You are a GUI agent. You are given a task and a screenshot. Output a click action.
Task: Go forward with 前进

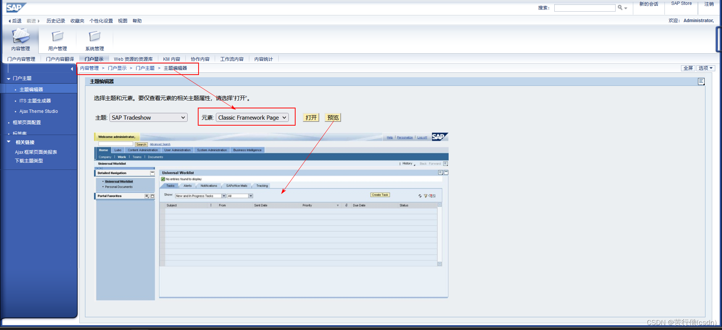tap(33, 21)
